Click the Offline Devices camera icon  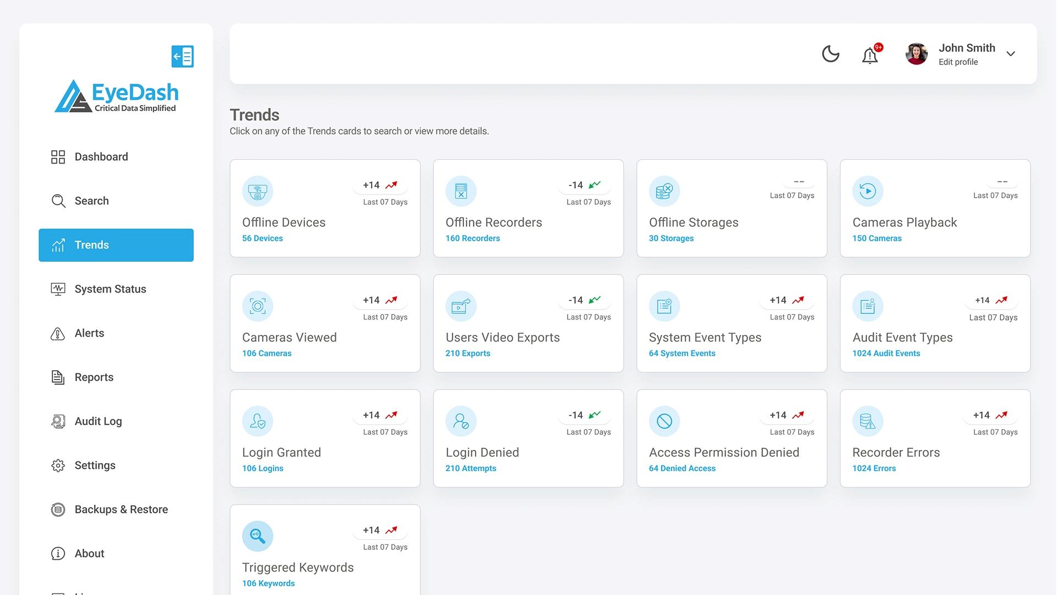pyautogui.click(x=258, y=191)
